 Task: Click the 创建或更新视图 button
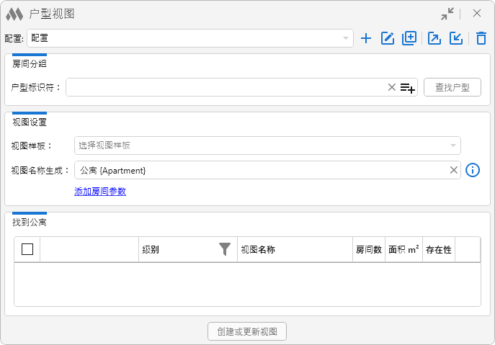pos(247,331)
